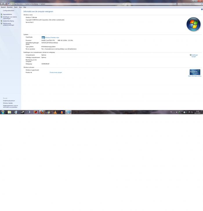This screenshot has height=211, width=203.
Task: Open the network tray icon
Action: 192,112
